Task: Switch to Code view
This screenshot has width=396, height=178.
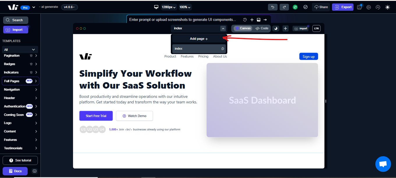Action: (x=262, y=28)
